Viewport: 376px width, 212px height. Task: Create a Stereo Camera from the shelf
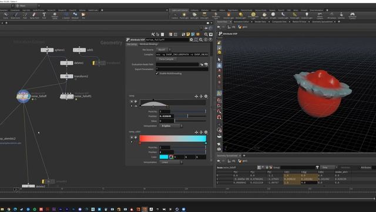(x=320, y=16)
